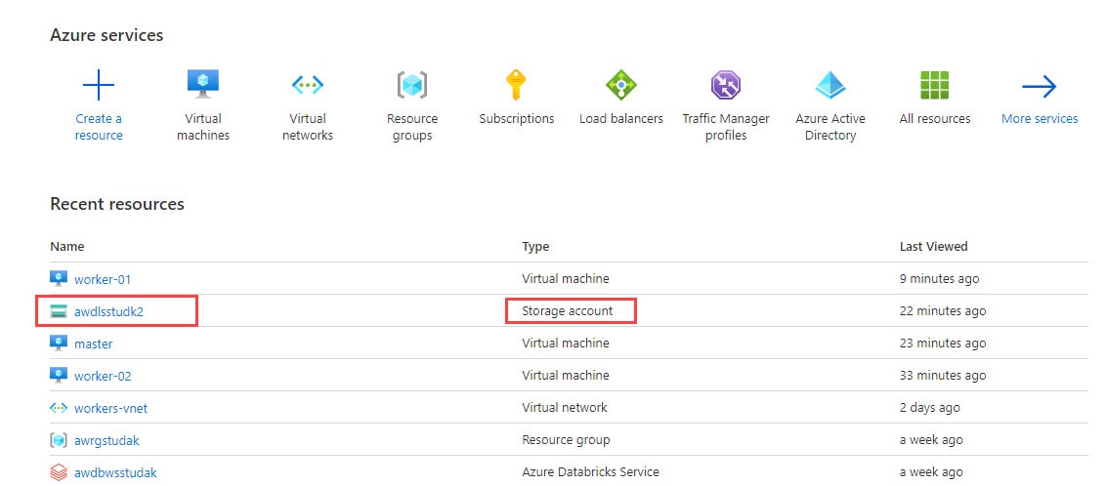Select the Resource groups cube icon

tap(412, 86)
